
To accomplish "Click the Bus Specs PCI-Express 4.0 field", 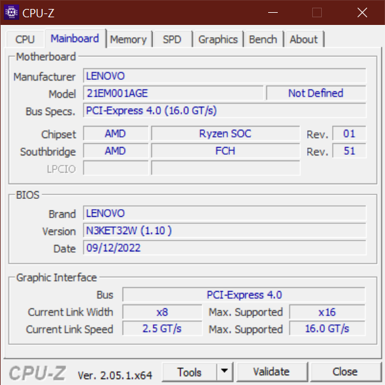I will pos(224,111).
